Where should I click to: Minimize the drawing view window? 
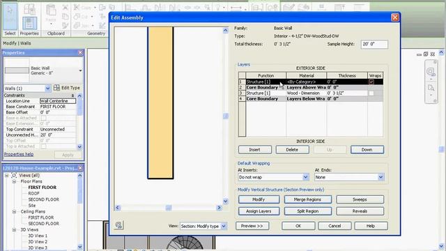[x=419, y=54]
